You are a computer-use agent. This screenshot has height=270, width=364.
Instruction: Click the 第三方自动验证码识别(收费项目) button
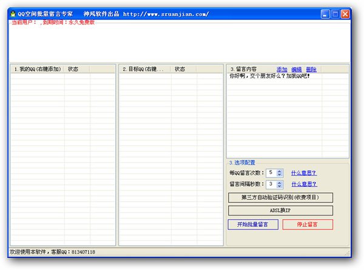tap(280, 197)
